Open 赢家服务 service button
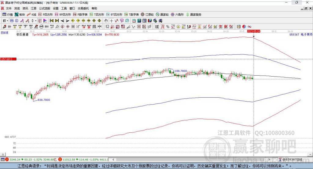The image size is (313, 169). 193,15
